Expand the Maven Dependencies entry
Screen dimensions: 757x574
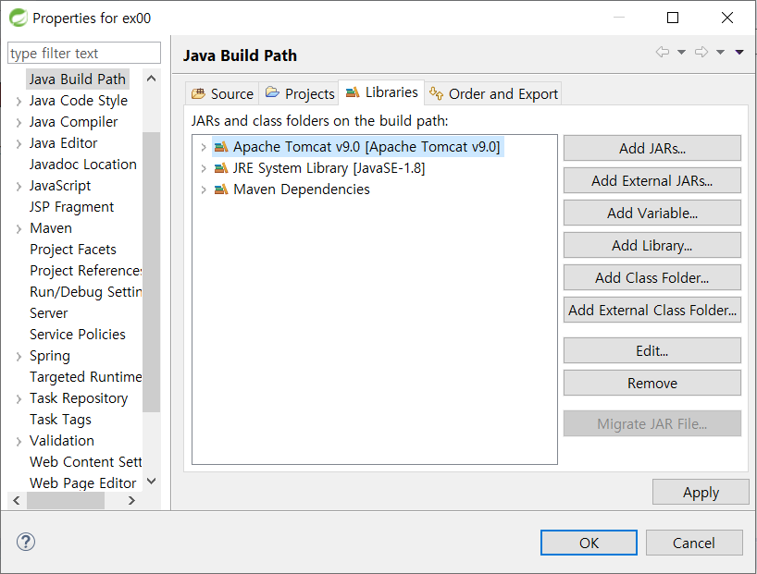click(204, 189)
